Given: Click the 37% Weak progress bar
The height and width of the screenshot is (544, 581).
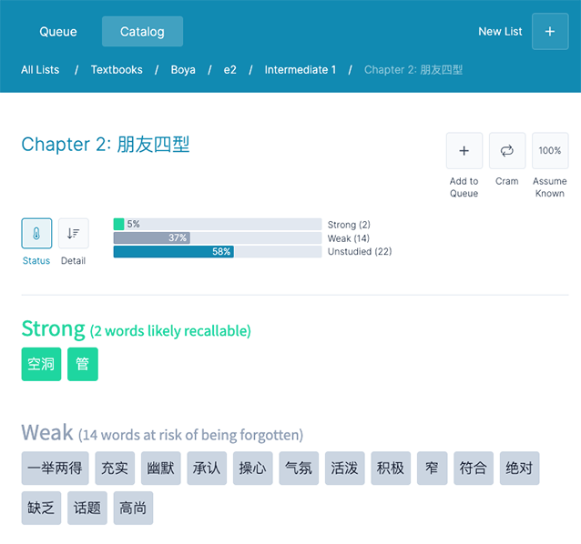Looking at the screenshot, I should (218, 238).
